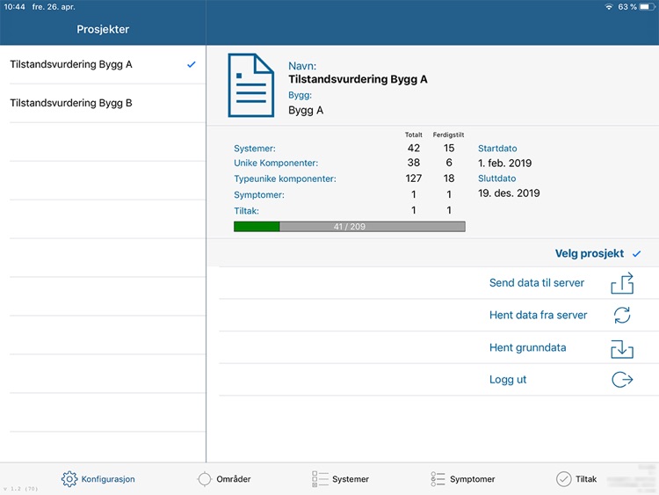Select project Tilstandsvurdering Bygg A in list

(103, 64)
